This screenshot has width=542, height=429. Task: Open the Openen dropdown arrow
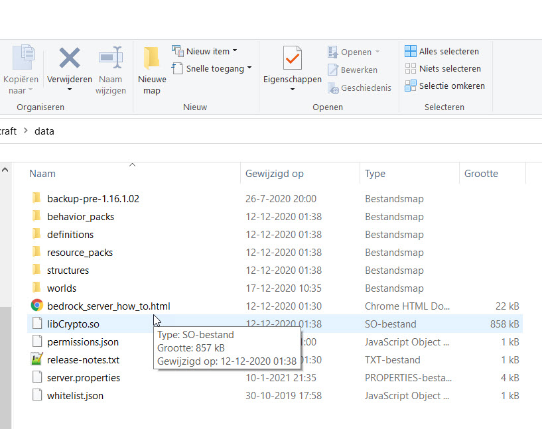[x=377, y=52]
